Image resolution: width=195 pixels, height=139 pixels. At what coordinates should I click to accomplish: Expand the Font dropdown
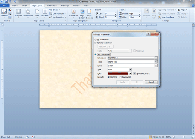(156, 66)
